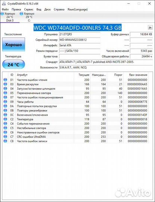The height and width of the screenshot is (202, 155).
Task: Open the Файл menu
Action: coord(5,9)
